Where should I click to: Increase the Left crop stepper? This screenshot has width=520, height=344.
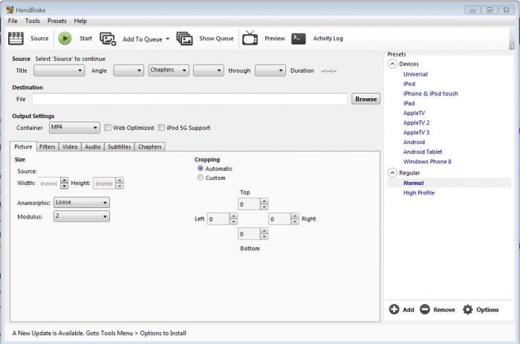[x=233, y=215]
